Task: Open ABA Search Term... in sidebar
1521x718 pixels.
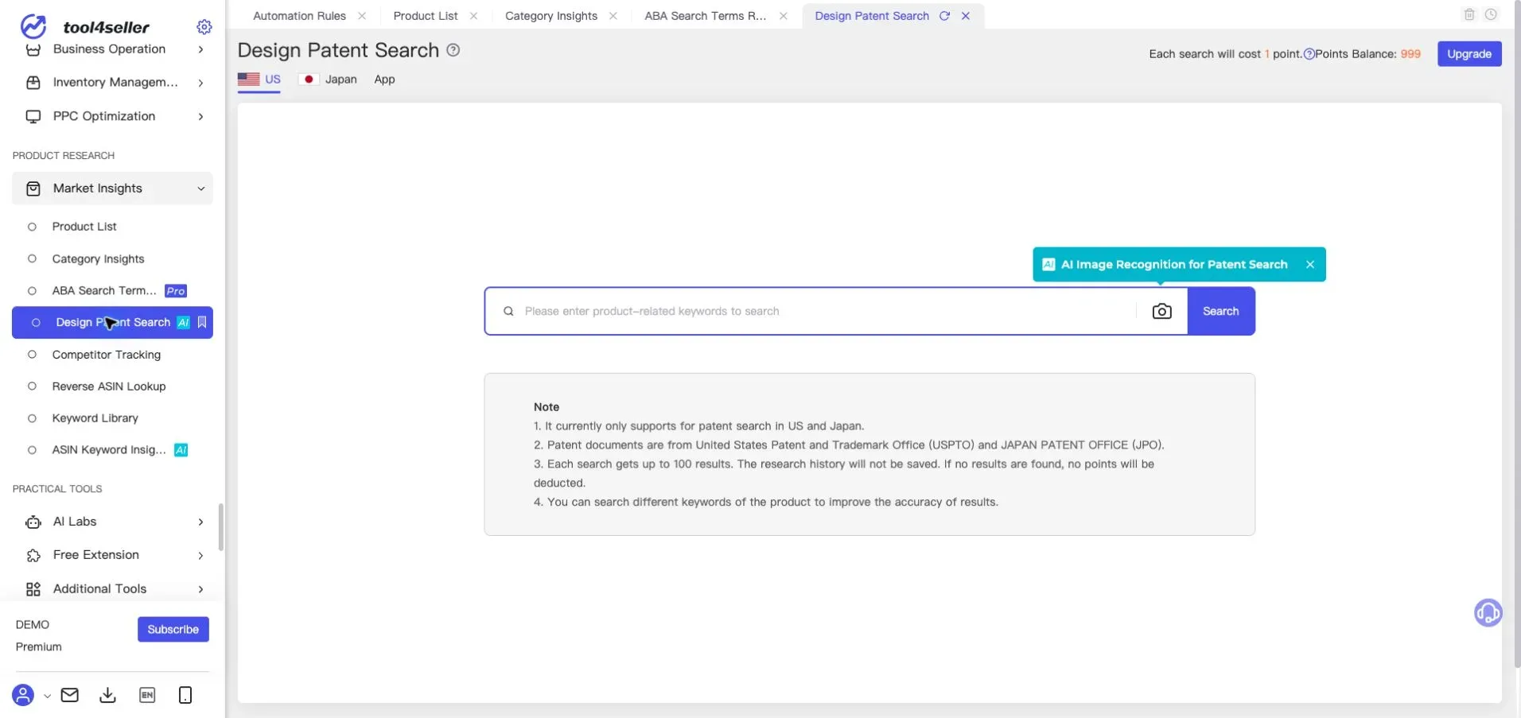Action: 104,291
